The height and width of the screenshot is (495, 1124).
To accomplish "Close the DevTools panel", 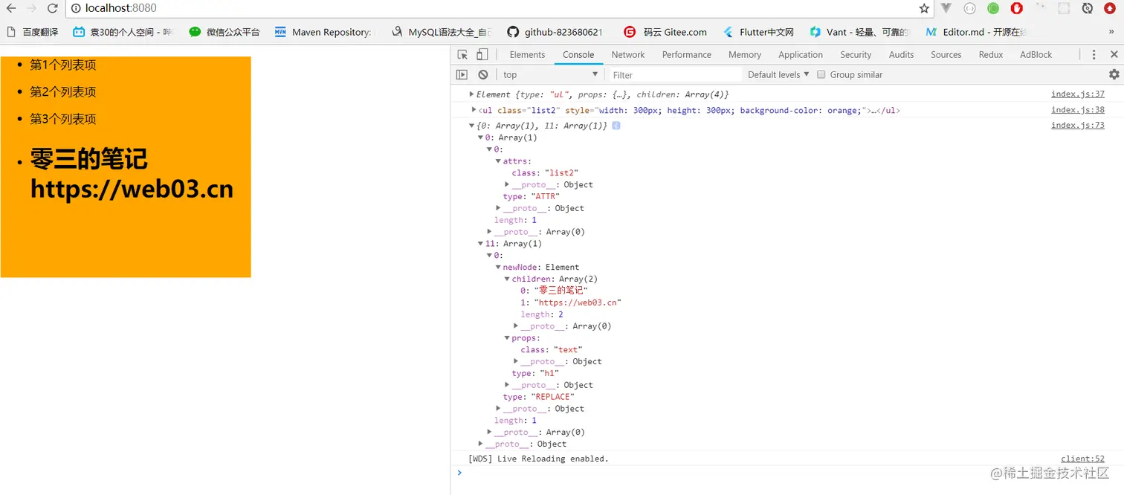I will (x=1114, y=54).
